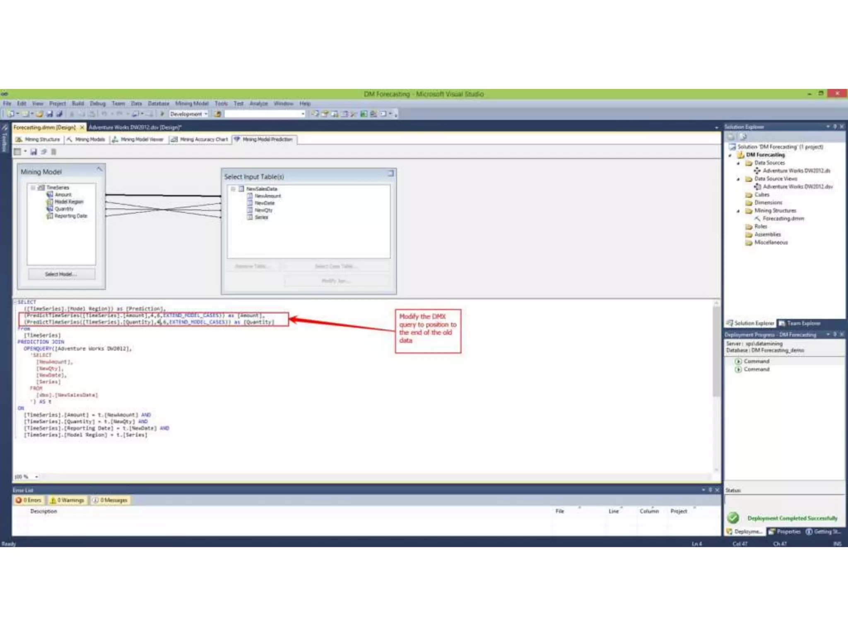Click the save query icon in prediction toolbar

pyautogui.click(x=34, y=152)
